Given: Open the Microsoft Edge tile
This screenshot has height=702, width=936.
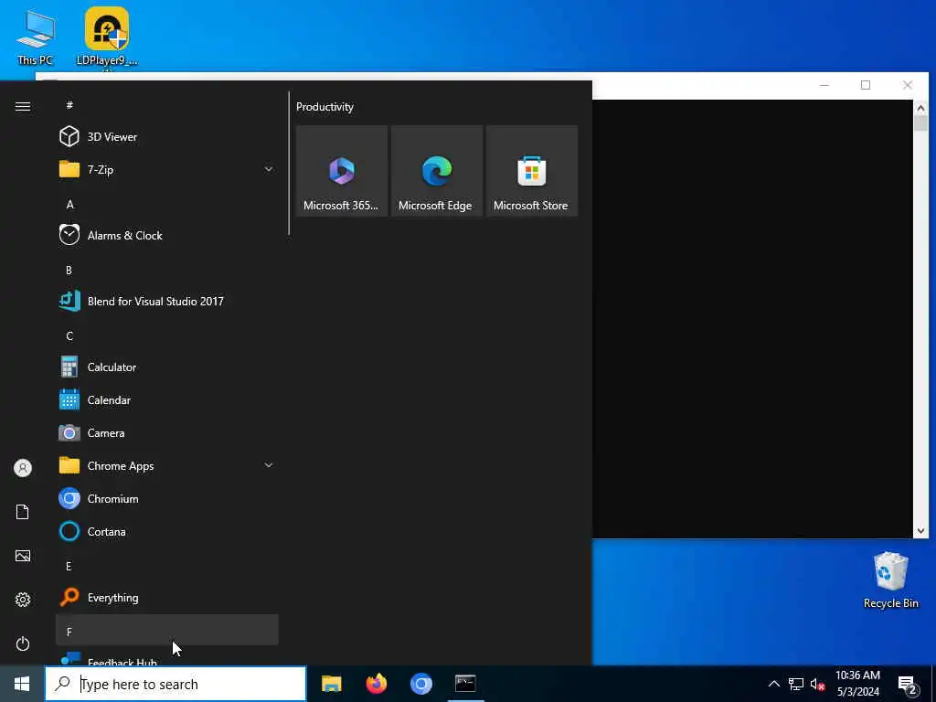Looking at the screenshot, I should [x=436, y=171].
